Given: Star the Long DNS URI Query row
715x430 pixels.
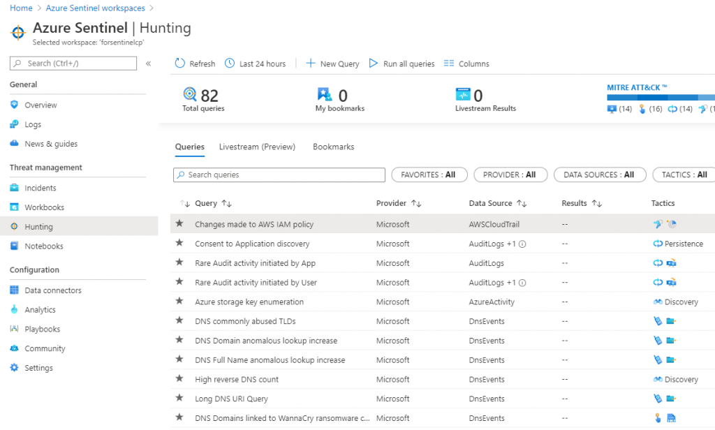Looking at the screenshot, I should click(x=179, y=398).
